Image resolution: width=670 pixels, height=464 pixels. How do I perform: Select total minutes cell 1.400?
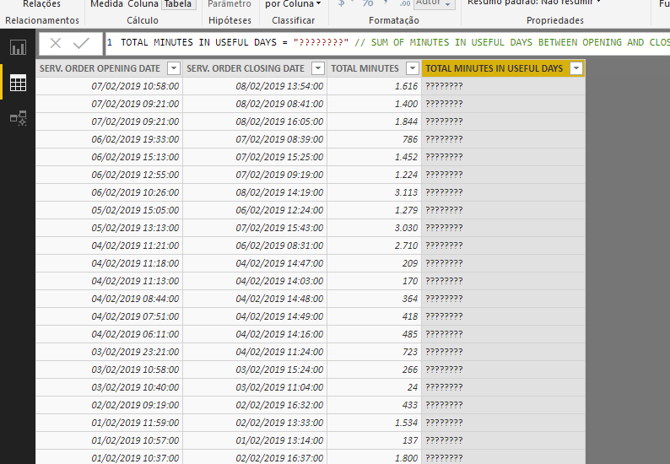pos(375,104)
